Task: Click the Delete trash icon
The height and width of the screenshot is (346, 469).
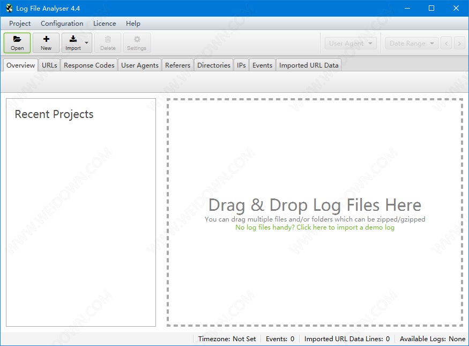Action: pos(108,39)
